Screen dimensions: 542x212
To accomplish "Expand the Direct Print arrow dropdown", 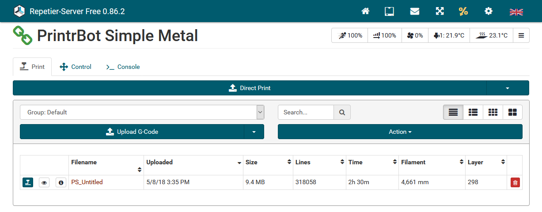I will [x=508, y=88].
